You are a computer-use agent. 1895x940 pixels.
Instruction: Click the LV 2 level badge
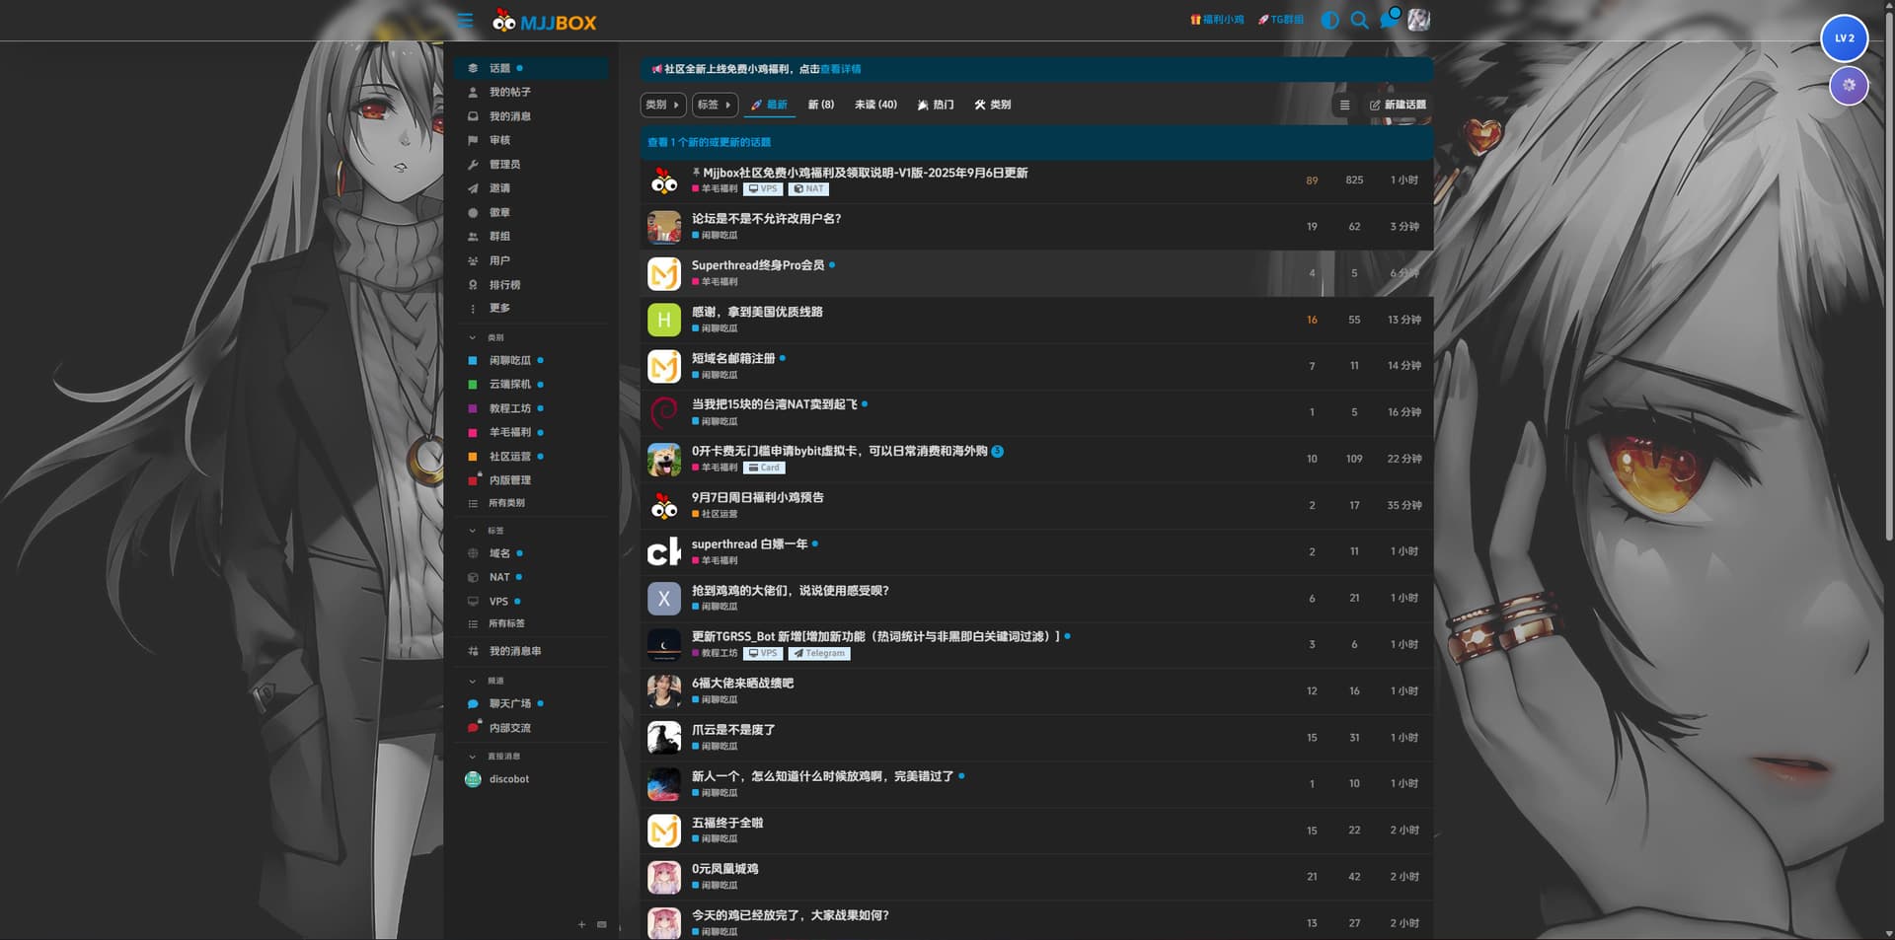click(1844, 38)
